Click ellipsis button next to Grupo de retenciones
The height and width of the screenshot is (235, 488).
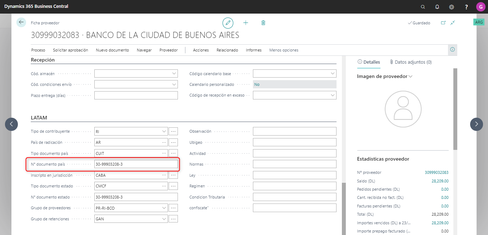click(x=173, y=219)
